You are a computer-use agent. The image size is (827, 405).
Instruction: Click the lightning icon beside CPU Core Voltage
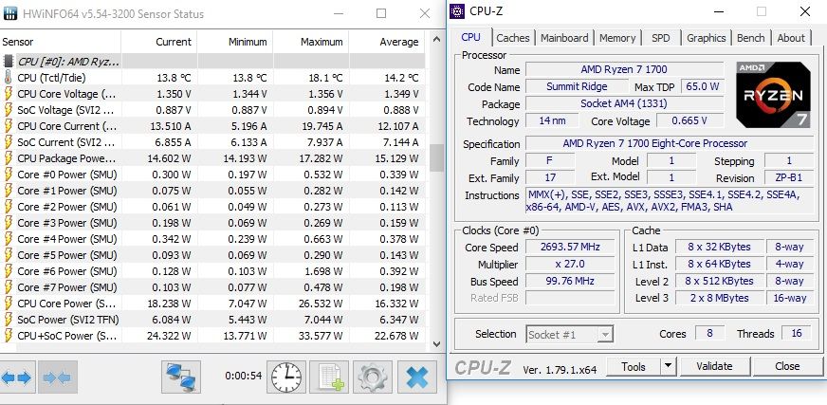8,94
